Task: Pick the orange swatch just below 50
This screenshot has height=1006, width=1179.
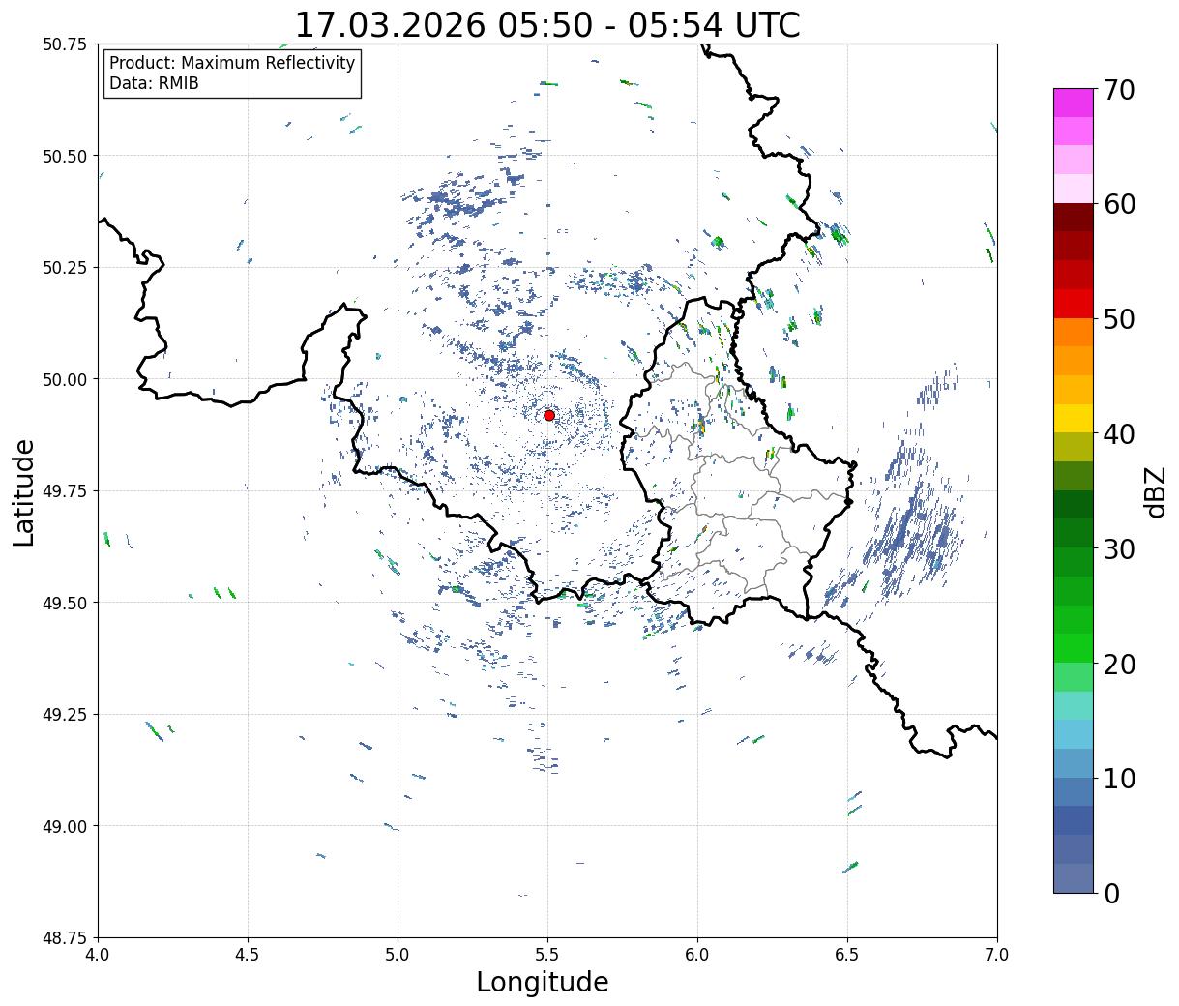Action: [x=1073, y=333]
